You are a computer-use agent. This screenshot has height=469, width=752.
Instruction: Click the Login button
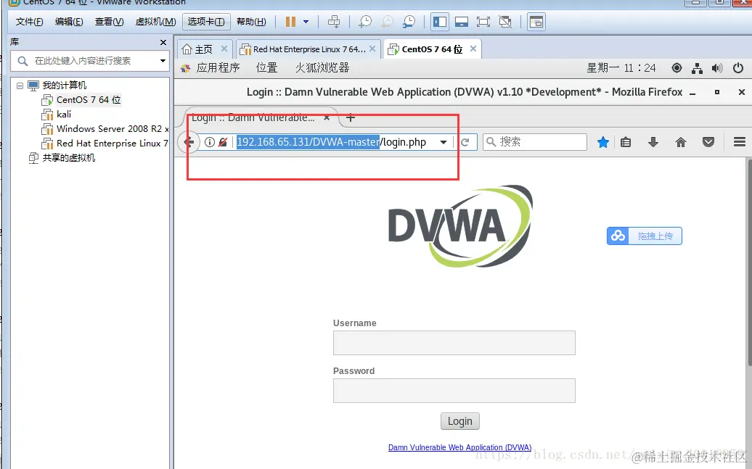[x=460, y=421]
